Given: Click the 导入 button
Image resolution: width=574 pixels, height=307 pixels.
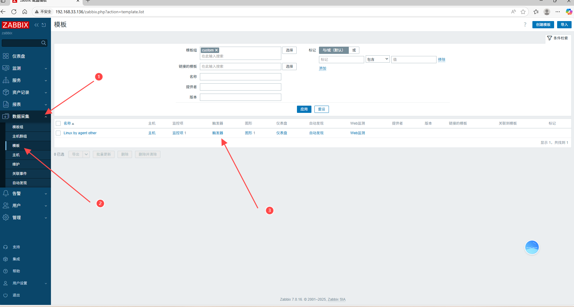Looking at the screenshot, I should pyautogui.click(x=564, y=25).
